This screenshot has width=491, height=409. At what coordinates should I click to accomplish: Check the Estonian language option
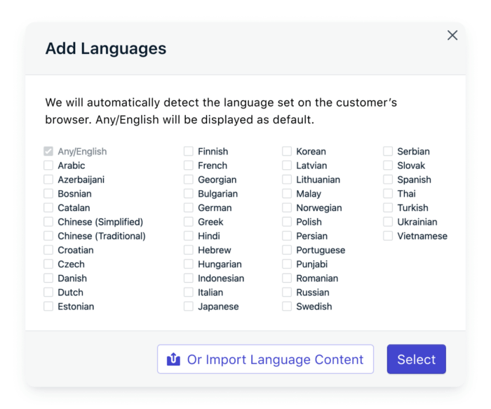pos(48,307)
